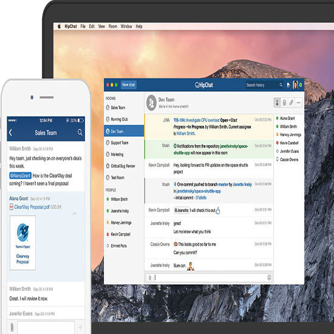The image size is (334, 334).
Task: Click the emoticon in Cassie Owens' message
Action: point(176,244)
